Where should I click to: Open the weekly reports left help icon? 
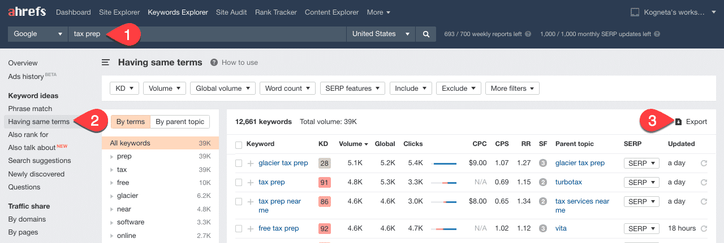[528, 34]
